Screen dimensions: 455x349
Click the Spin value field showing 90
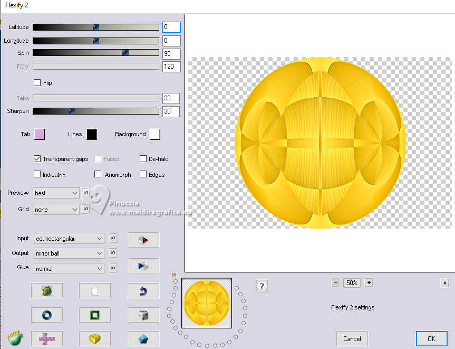point(171,54)
